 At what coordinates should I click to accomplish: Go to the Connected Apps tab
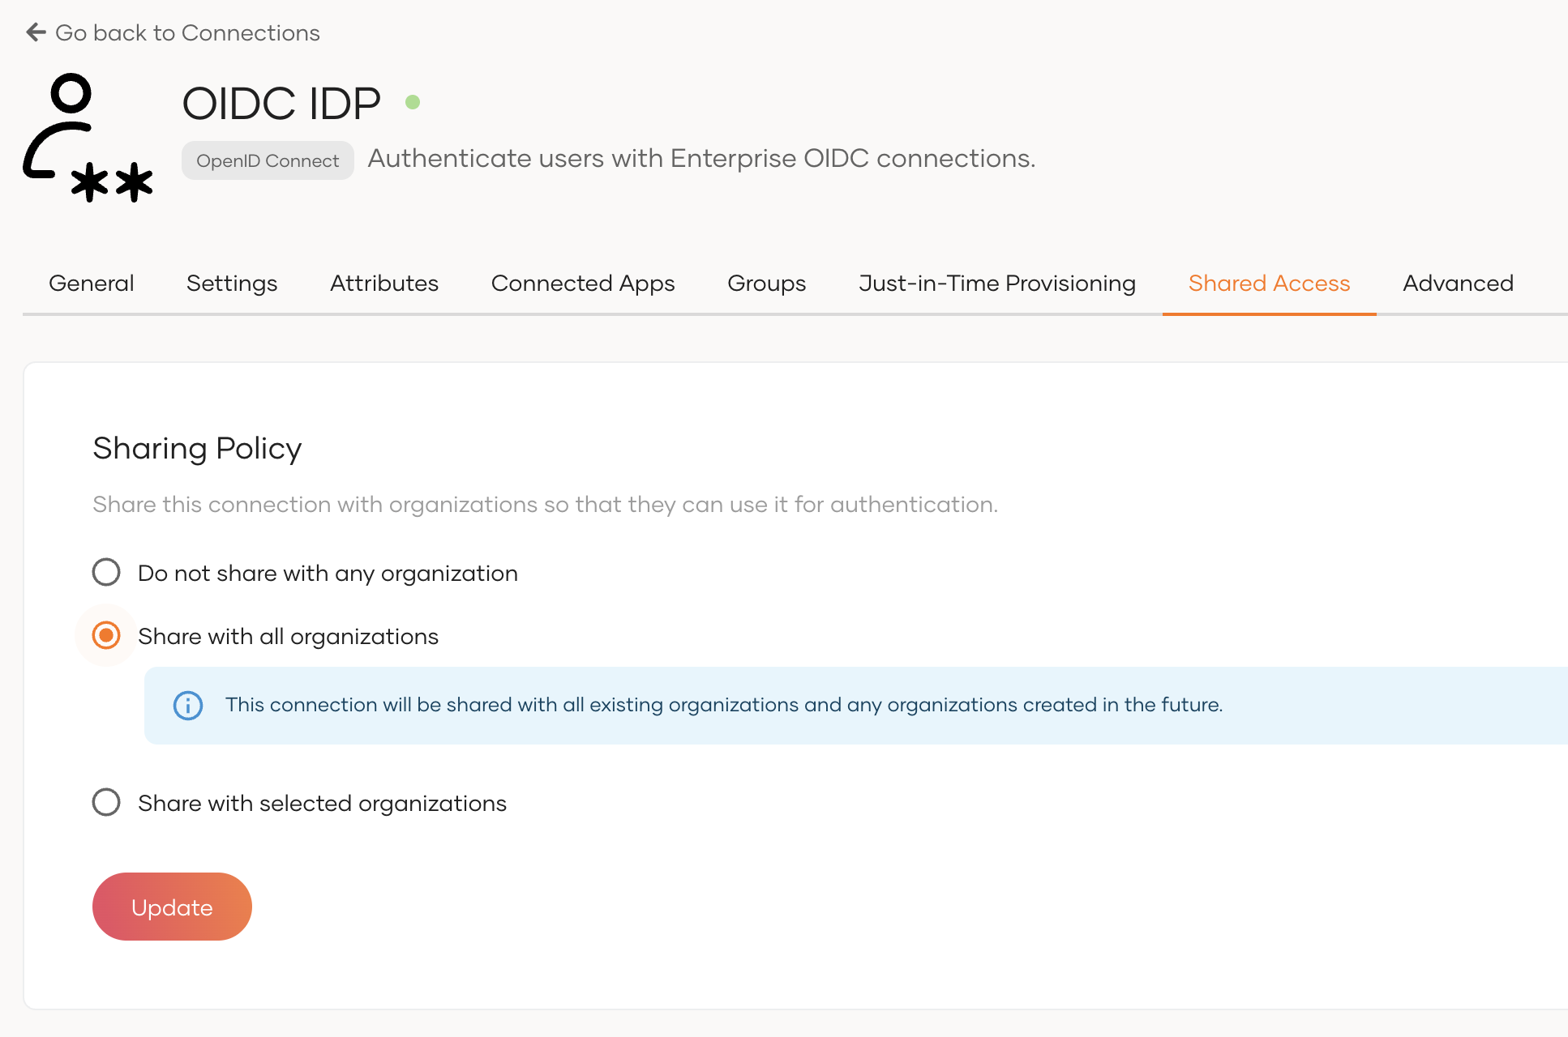point(583,284)
